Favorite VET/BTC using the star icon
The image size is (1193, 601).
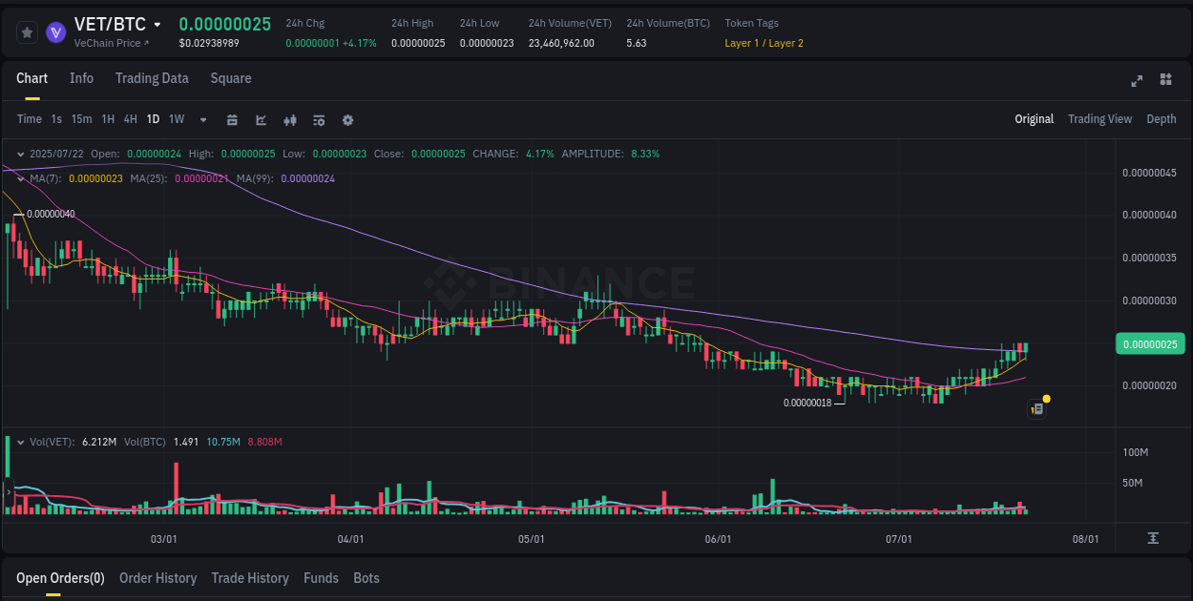pyautogui.click(x=27, y=31)
